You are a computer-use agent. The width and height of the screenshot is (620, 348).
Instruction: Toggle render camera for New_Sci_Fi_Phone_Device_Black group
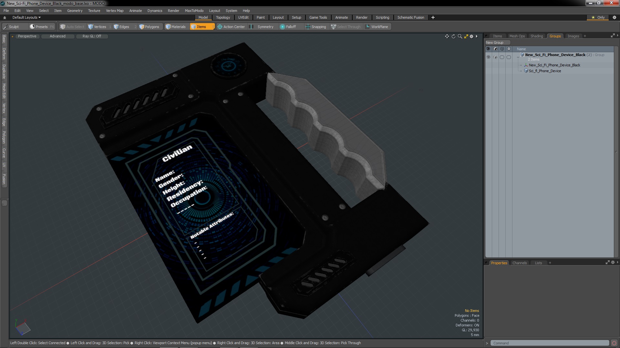(495, 57)
